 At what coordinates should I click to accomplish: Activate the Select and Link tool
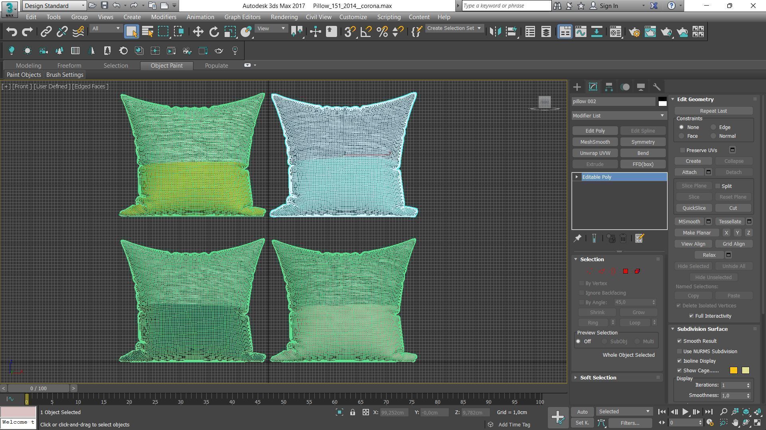click(x=46, y=32)
